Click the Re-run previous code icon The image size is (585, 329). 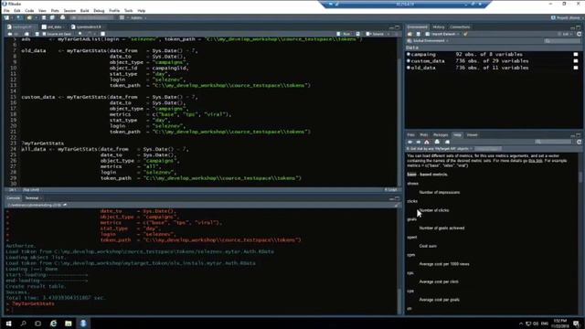pyautogui.click(x=357, y=34)
